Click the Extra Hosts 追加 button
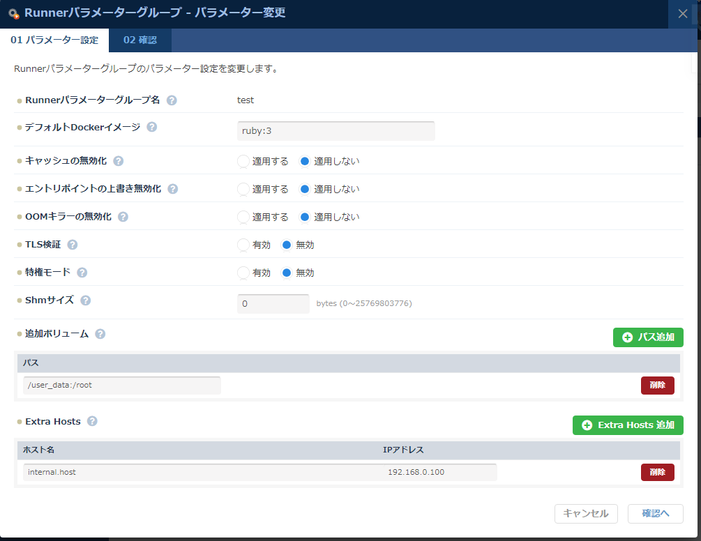 (628, 425)
